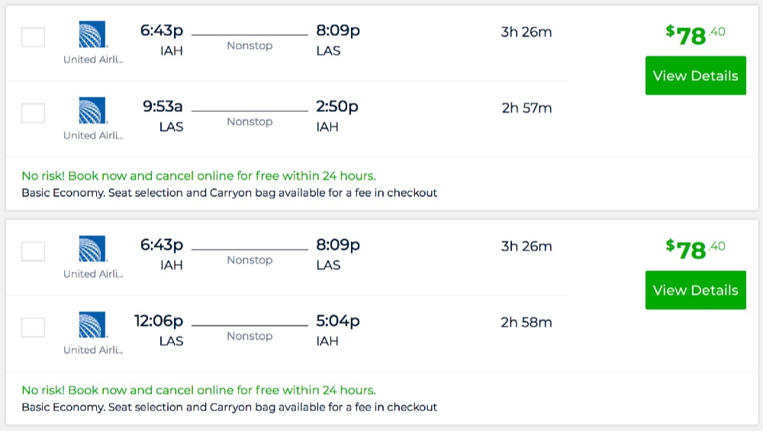Click the Nonstop label on the 12:06p flight
This screenshot has width=763, height=431.
(250, 336)
